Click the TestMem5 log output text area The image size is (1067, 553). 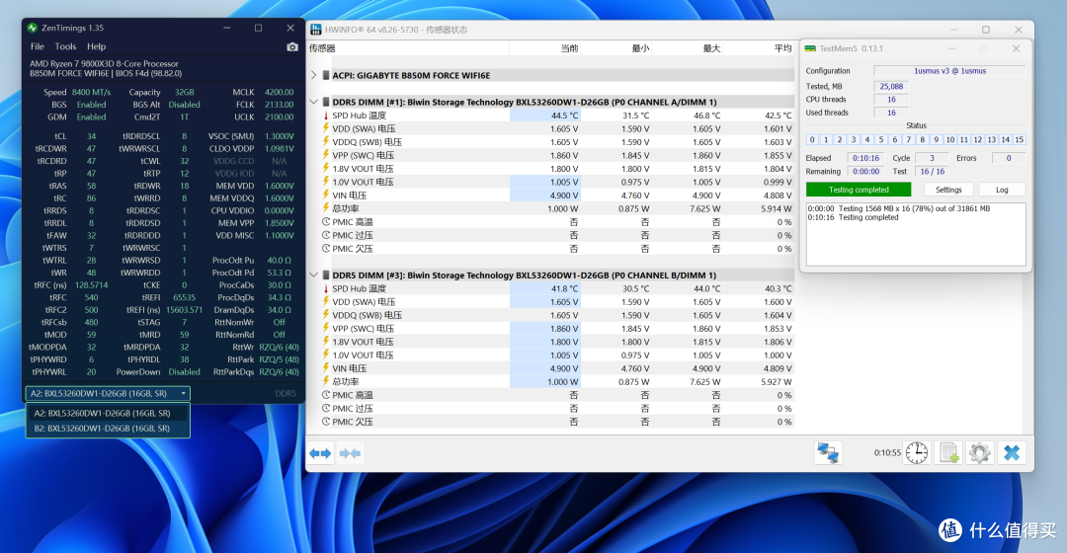click(x=916, y=234)
